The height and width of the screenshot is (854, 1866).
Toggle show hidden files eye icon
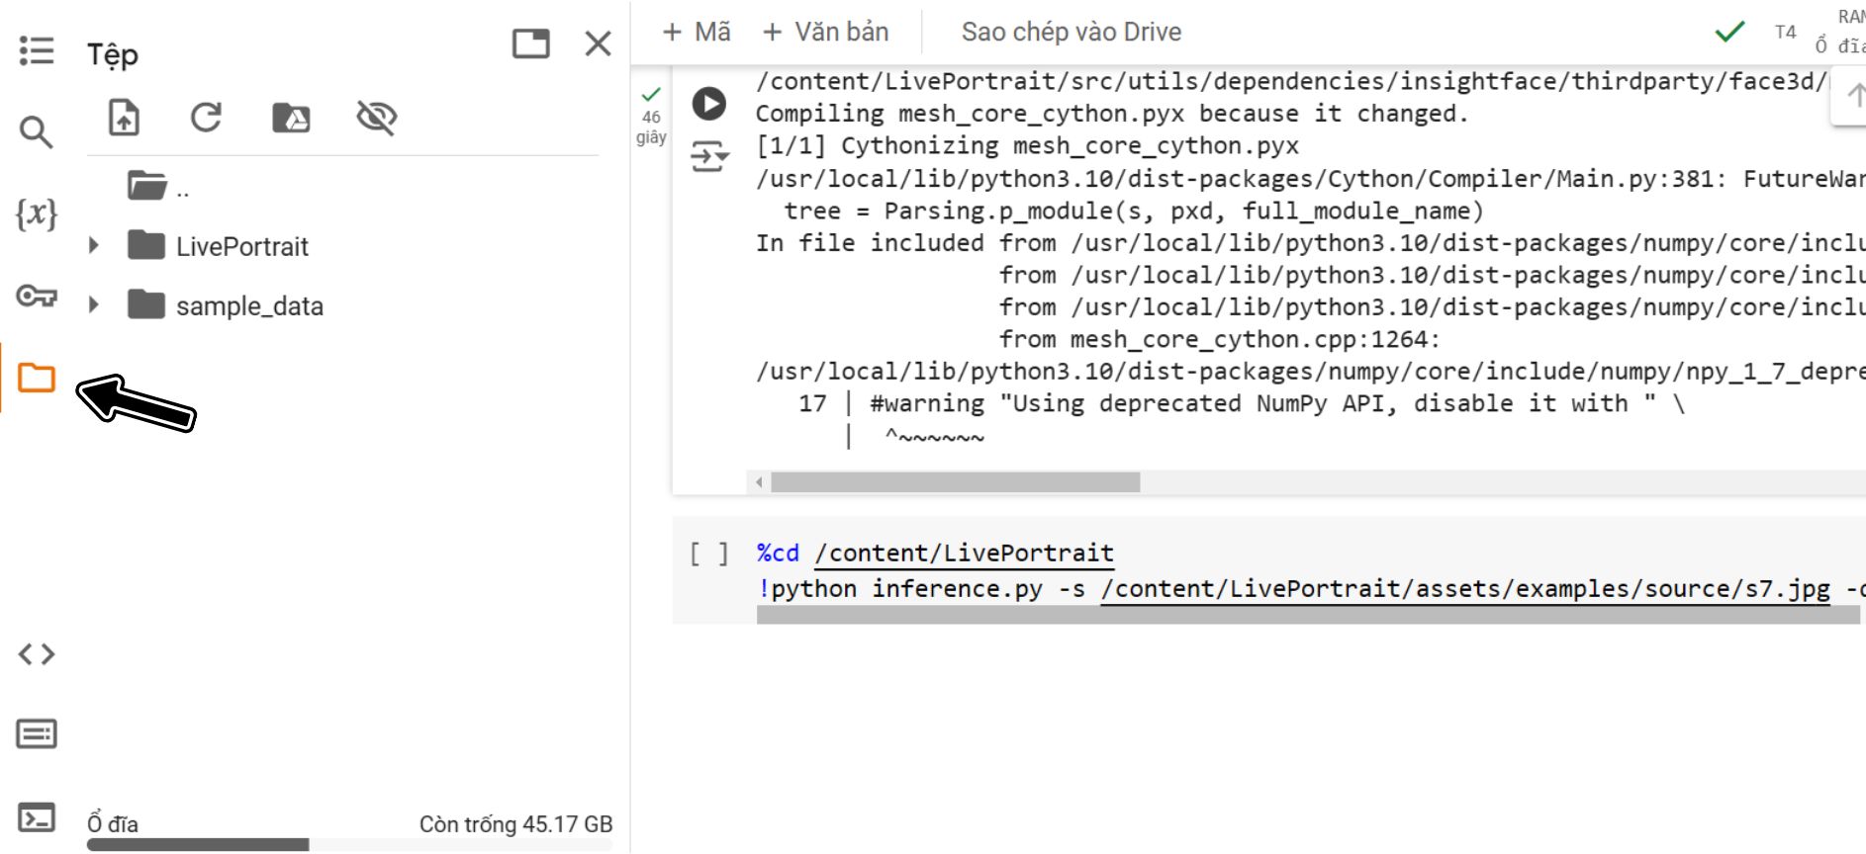377,118
